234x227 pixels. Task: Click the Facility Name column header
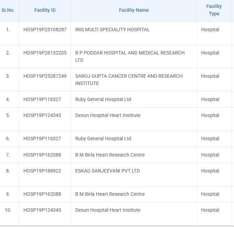click(134, 10)
